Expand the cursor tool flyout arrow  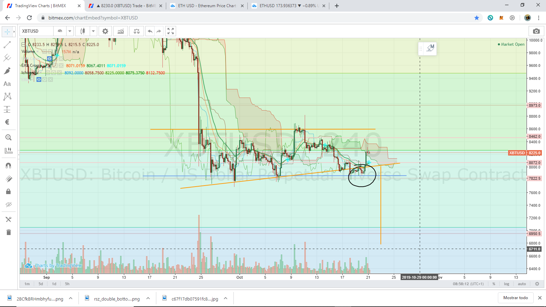point(14,32)
